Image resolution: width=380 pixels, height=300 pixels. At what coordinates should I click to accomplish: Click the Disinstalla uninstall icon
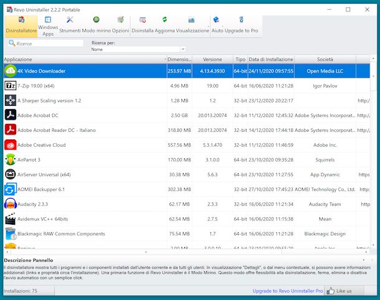[143, 20]
